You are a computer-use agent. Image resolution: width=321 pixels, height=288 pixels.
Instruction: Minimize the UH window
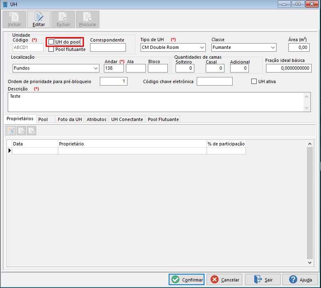[284, 4]
